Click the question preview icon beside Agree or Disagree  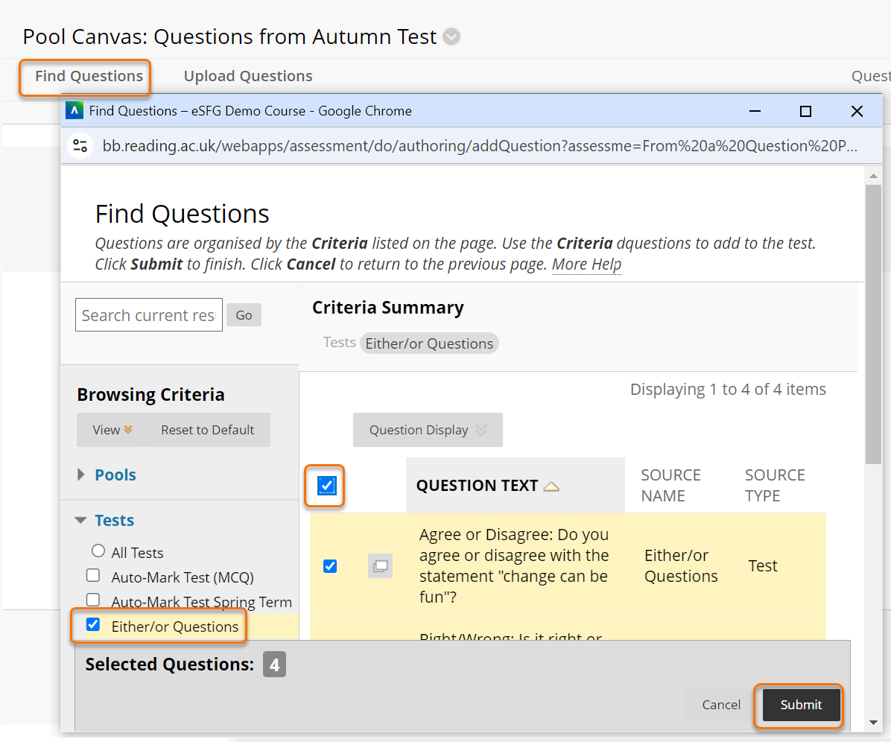tap(380, 566)
